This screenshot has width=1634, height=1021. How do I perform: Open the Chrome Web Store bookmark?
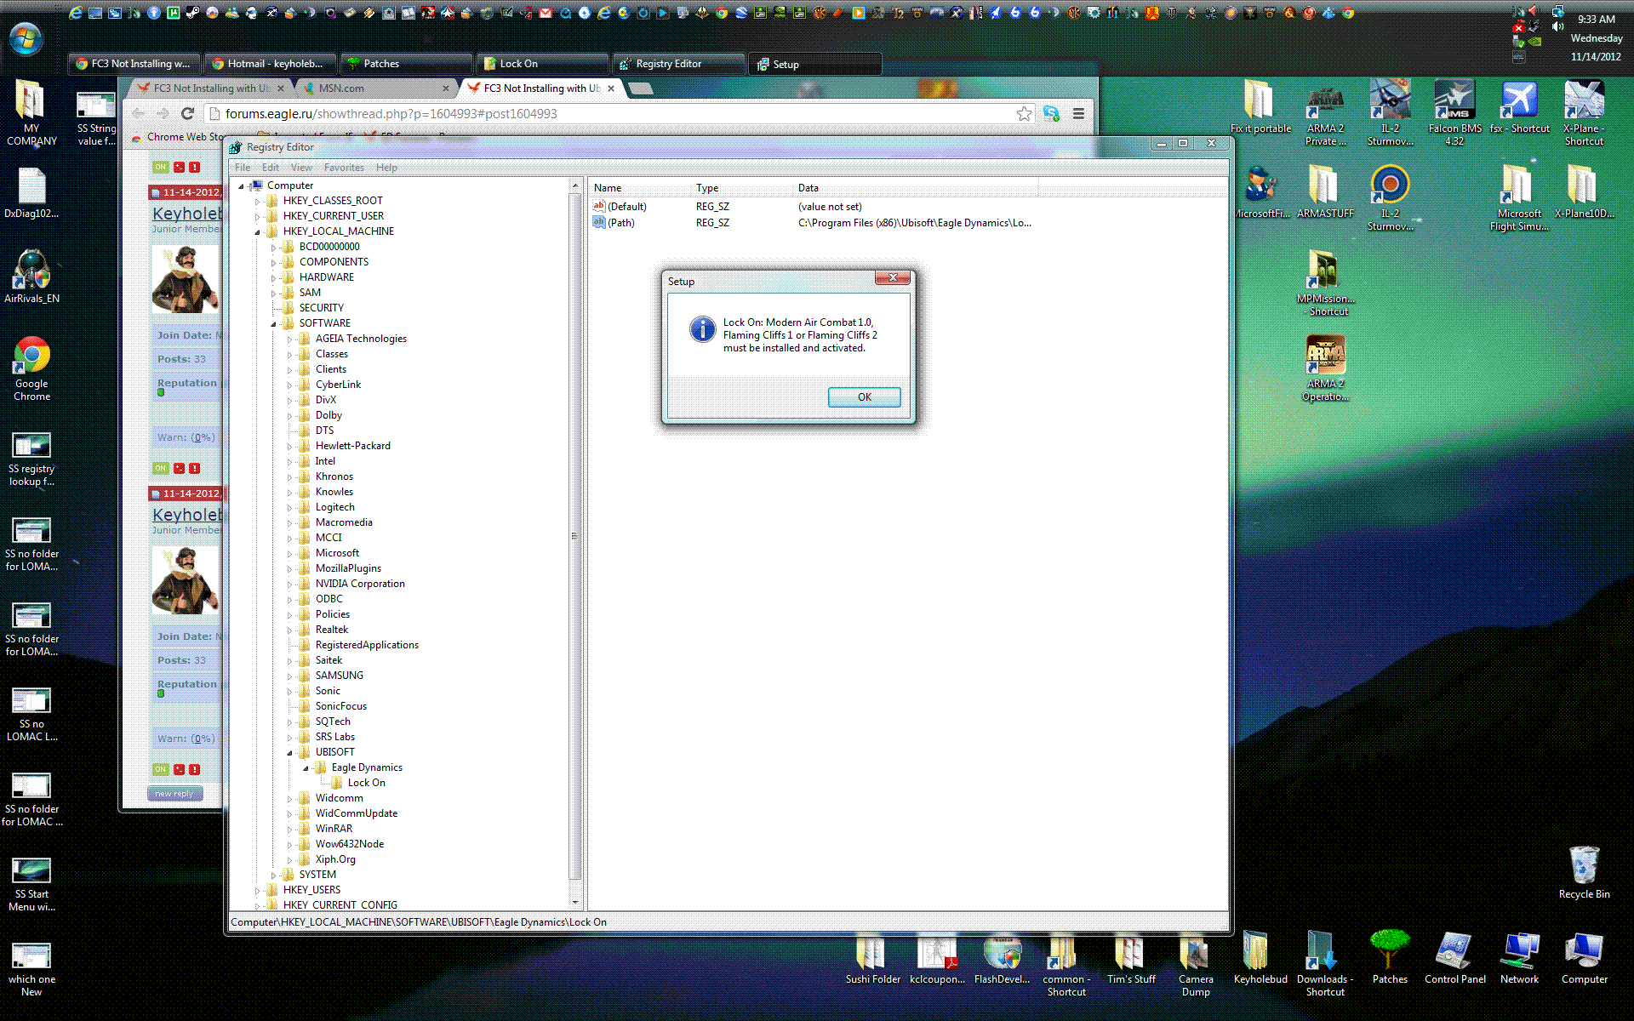click(176, 136)
